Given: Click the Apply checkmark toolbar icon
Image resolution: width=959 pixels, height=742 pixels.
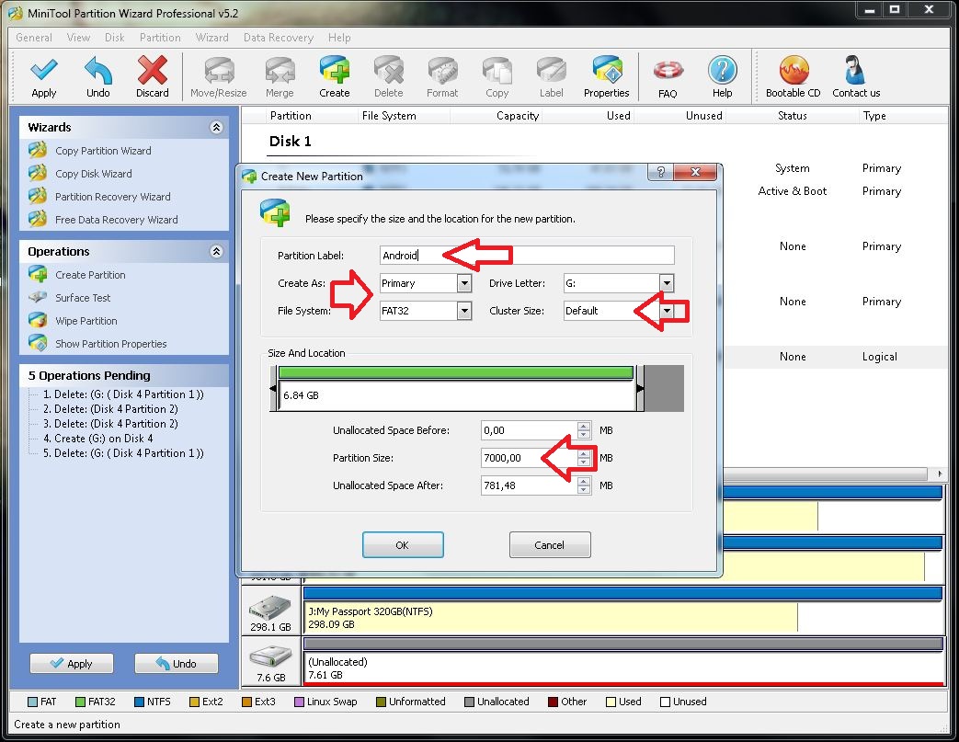Looking at the screenshot, I should pos(44,76).
